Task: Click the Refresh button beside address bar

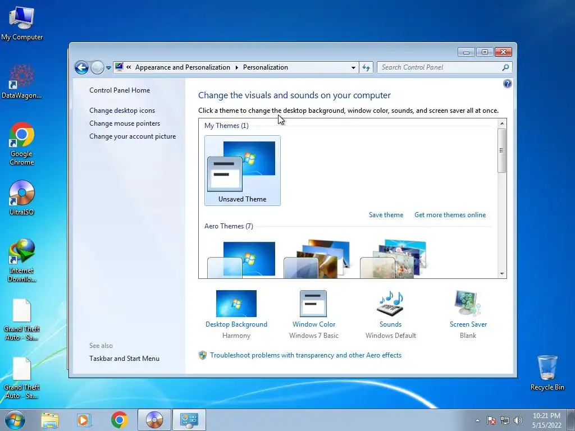Action: coord(366,67)
